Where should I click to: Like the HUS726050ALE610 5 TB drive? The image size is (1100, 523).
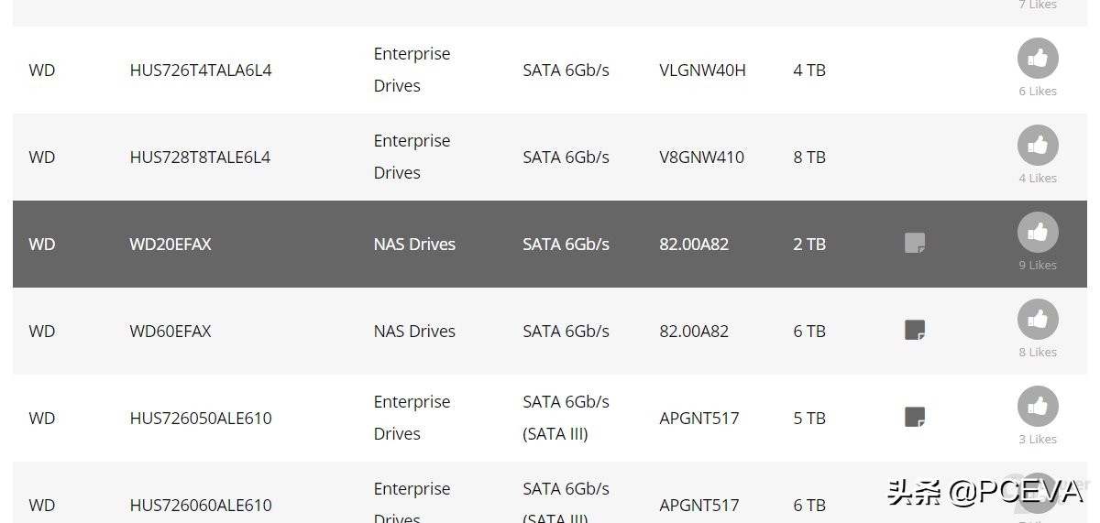[x=1038, y=407]
